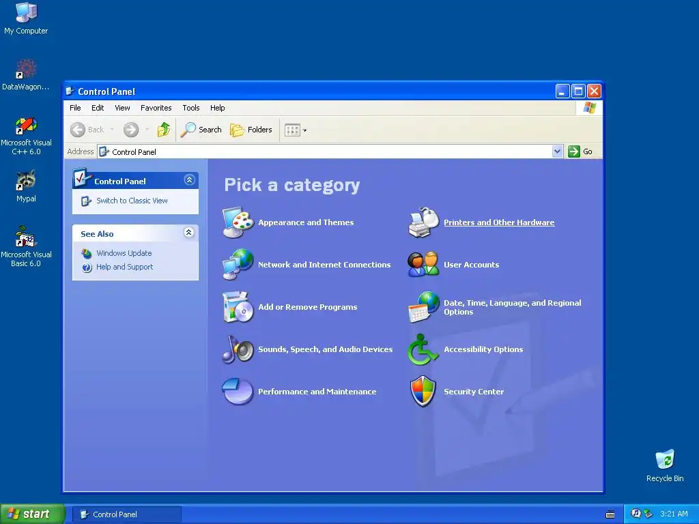The height and width of the screenshot is (524, 699).
Task: Click the Forward arrow toolbar button
Action: click(131, 130)
